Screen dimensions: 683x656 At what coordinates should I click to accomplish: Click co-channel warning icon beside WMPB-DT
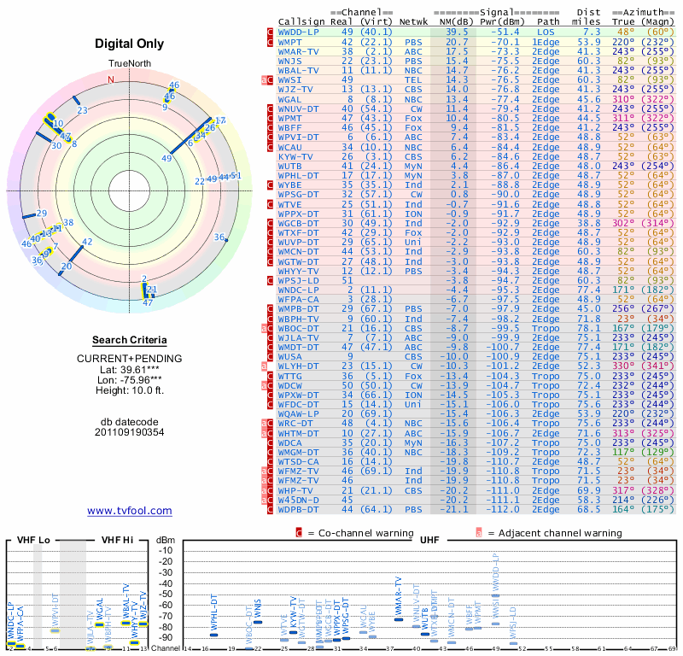(x=270, y=309)
